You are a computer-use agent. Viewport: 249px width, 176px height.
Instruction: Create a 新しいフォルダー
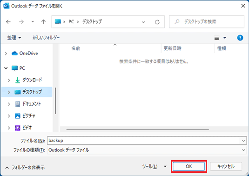46,38
